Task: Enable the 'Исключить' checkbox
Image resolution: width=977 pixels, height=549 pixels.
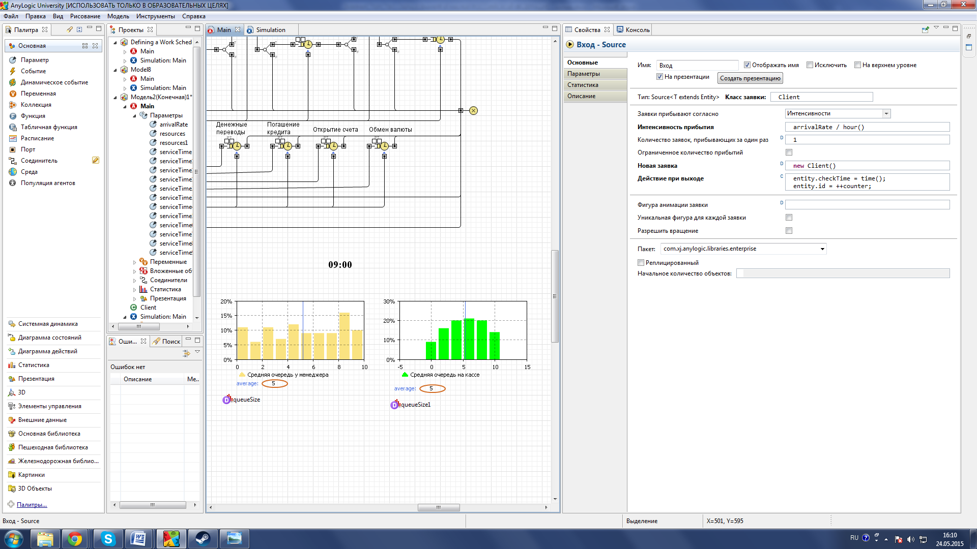Action: (810, 65)
